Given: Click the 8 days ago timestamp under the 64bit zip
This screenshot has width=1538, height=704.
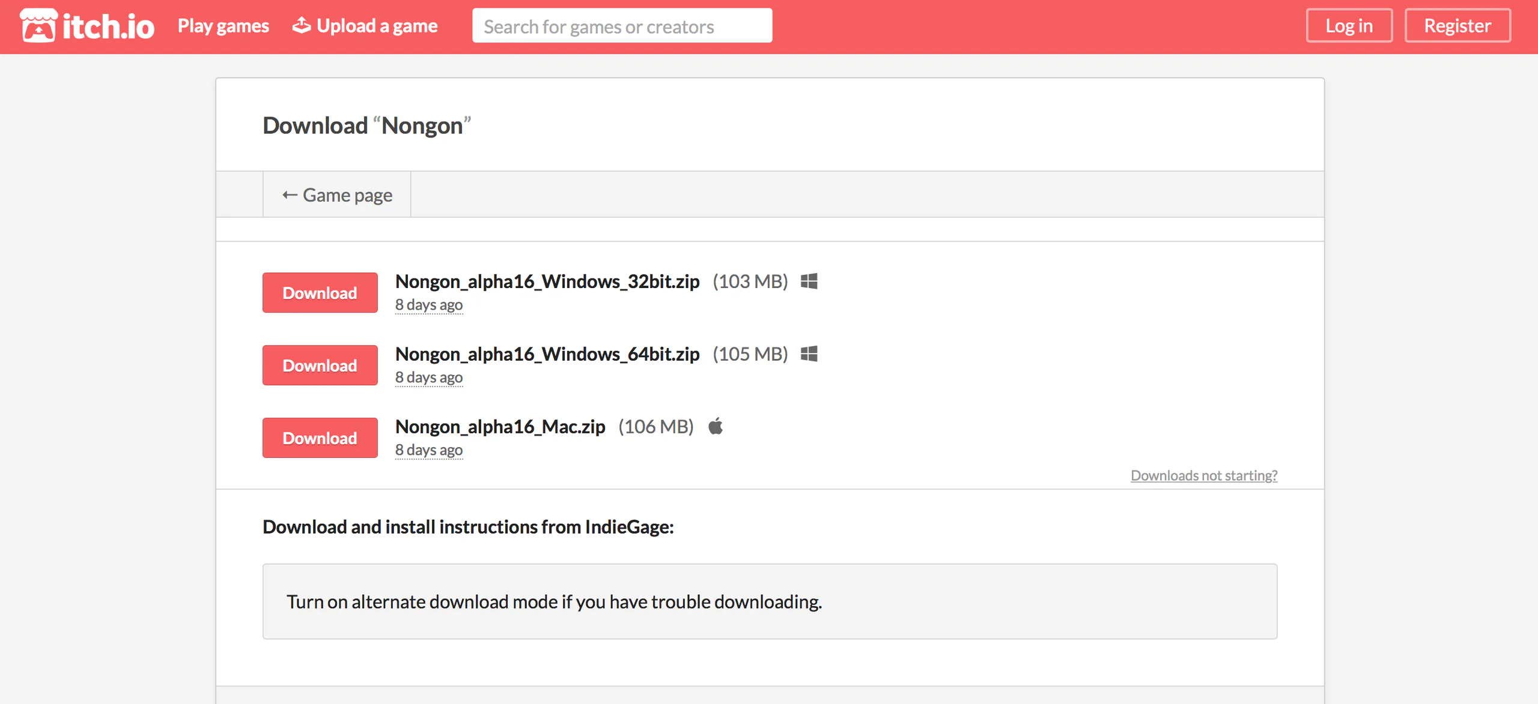Looking at the screenshot, I should click(x=429, y=378).
